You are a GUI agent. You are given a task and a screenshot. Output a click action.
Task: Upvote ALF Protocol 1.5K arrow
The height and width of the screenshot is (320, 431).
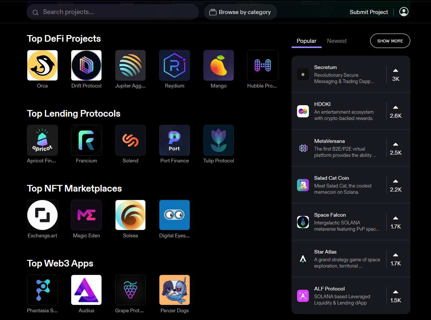tap(396, 292)
